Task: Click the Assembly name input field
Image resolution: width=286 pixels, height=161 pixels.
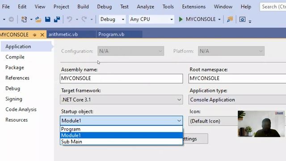Action: (x=121, y=79)
